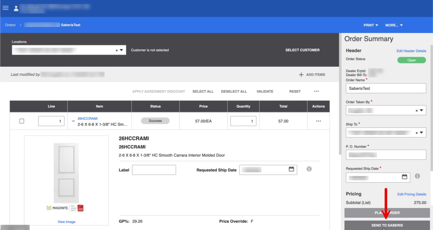Screen dimensions: 433x230
Task: Open the PRINT menu
Action: tap(371, 25)
